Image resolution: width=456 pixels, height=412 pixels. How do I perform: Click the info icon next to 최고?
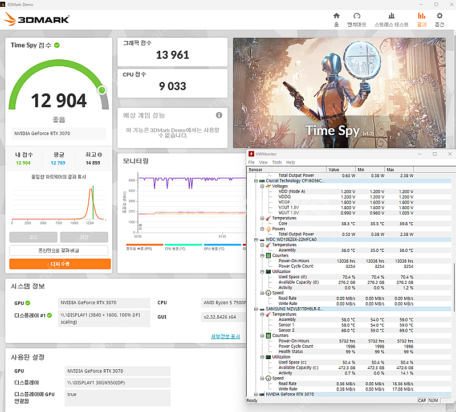100,154
